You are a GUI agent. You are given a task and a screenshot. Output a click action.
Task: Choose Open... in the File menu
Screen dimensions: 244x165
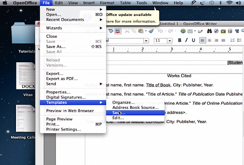coord(73,15)
